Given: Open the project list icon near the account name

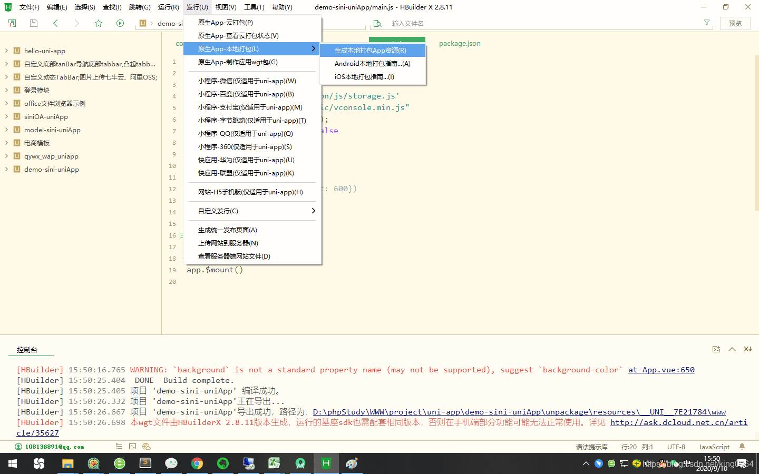Looking at the screenshot, I should coord(119,446).
